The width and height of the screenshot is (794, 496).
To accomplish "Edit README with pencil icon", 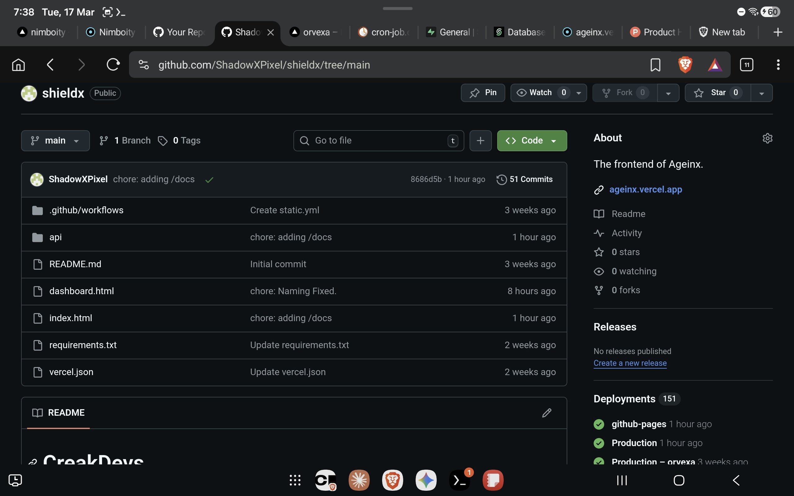I will [546, 413].
